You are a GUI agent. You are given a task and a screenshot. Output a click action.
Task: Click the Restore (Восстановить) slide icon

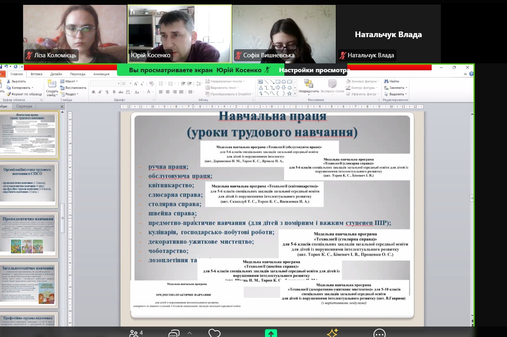62,88
